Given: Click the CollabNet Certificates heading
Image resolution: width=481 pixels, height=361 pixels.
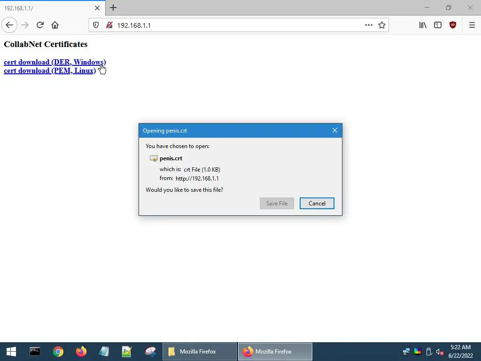Looking at the screenshot, I should pos(46,44).
